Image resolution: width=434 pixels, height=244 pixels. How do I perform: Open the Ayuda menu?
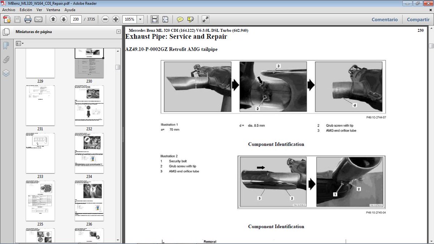point(70,10)
